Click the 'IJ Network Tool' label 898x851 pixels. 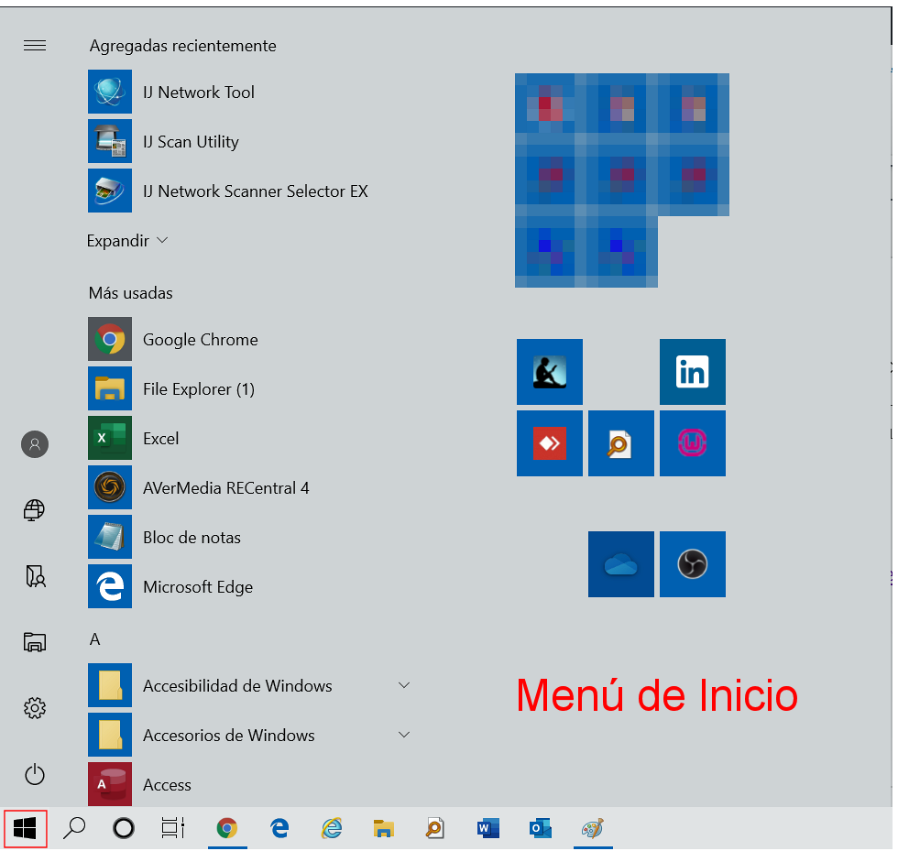(x=199, y=93)
